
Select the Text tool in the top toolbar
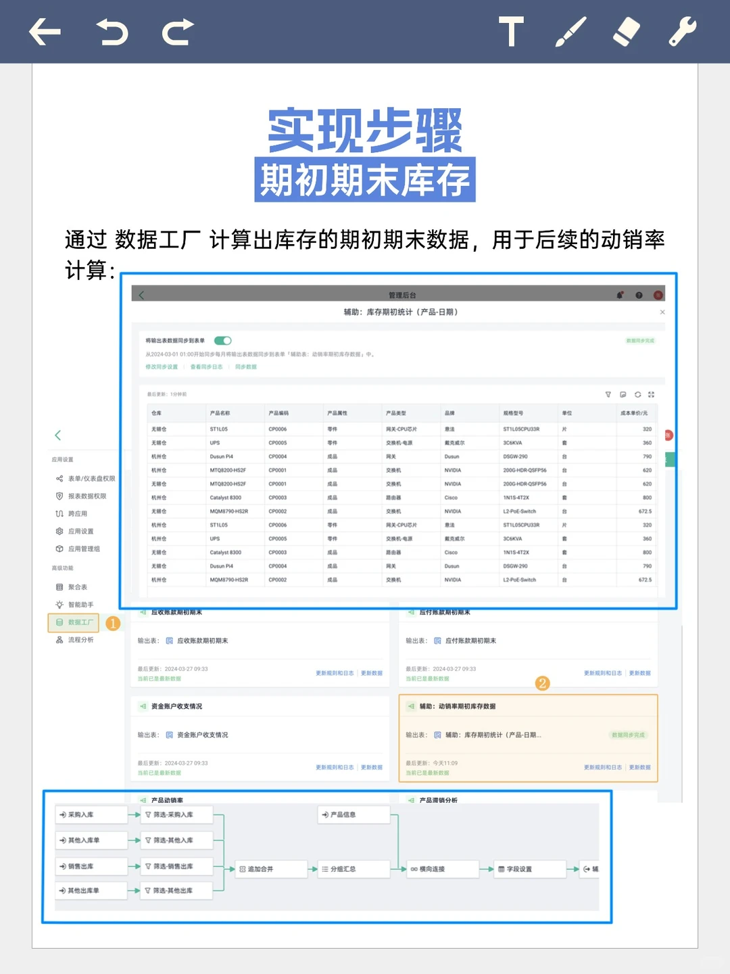point(512,31)
